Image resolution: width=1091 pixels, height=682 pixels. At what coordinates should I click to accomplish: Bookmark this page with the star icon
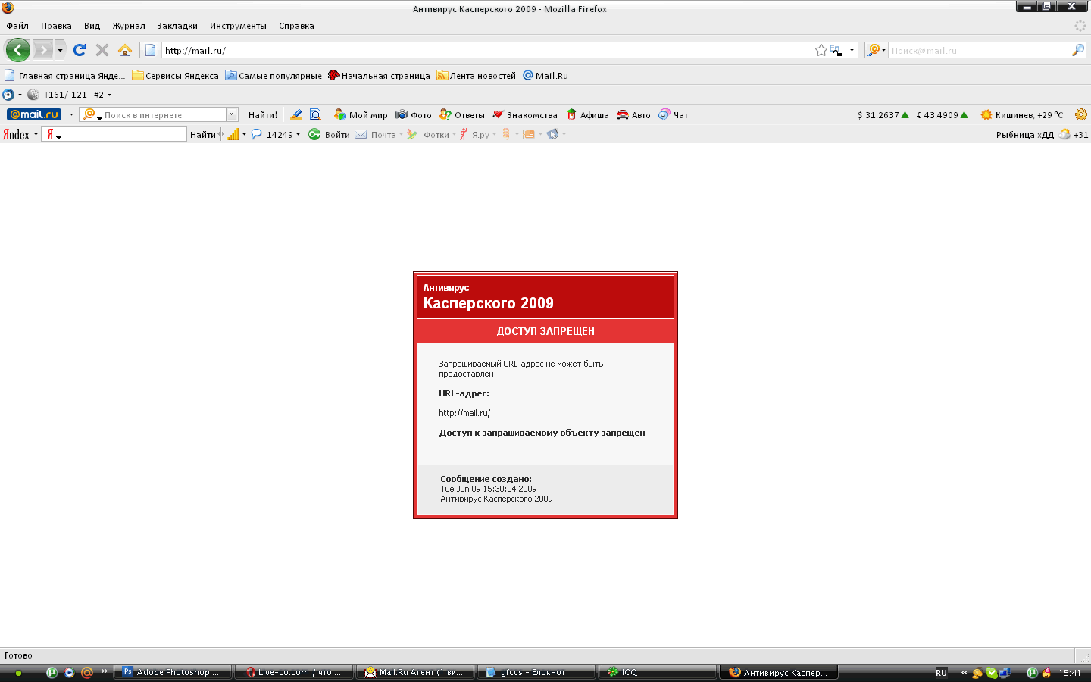pos(821,51)
